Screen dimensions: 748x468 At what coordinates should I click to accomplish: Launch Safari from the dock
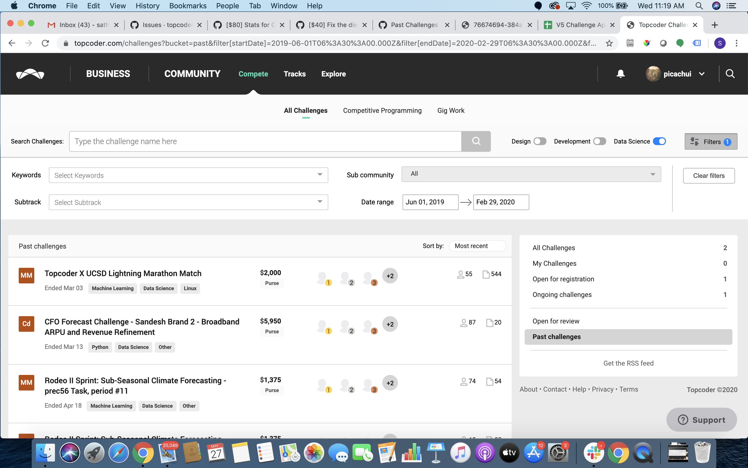[x=118, y=453]
